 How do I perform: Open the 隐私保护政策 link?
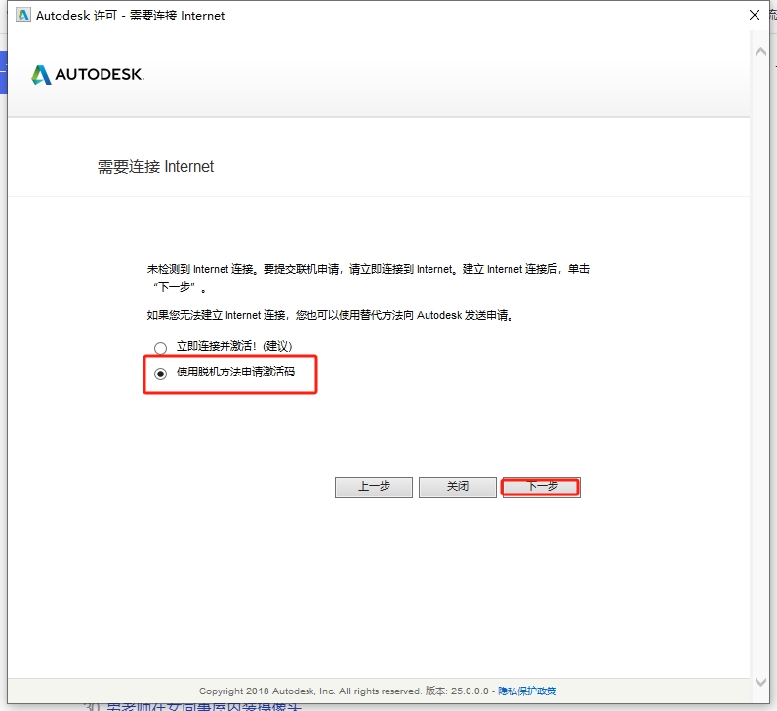coord(527,691)
